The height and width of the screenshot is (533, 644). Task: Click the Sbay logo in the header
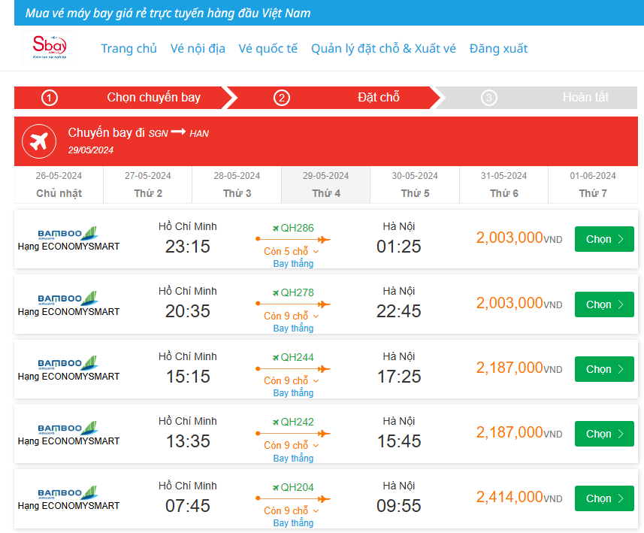(50, 47)
